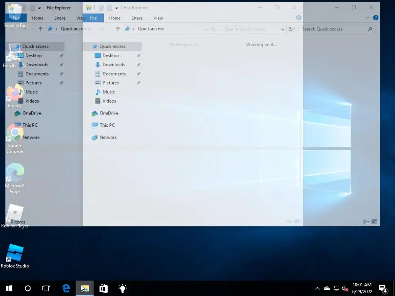Screen dimensions: 395x296
Task: Click pin icon beside Pictures in front window
Action: tap(138, 83)
